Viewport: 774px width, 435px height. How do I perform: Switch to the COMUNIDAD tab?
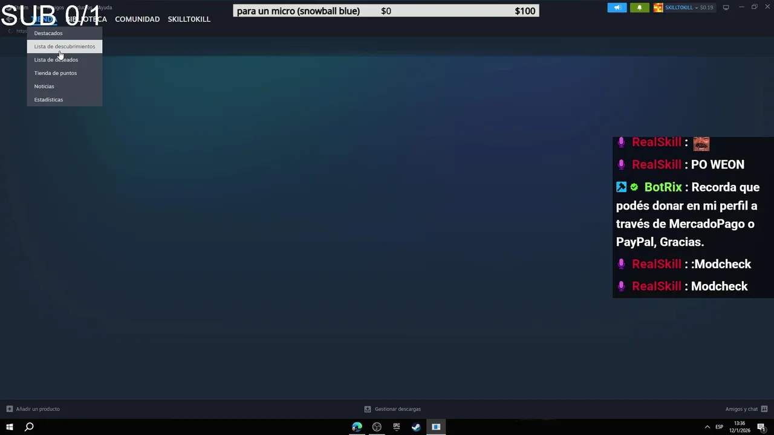click(x=137, y=19)
